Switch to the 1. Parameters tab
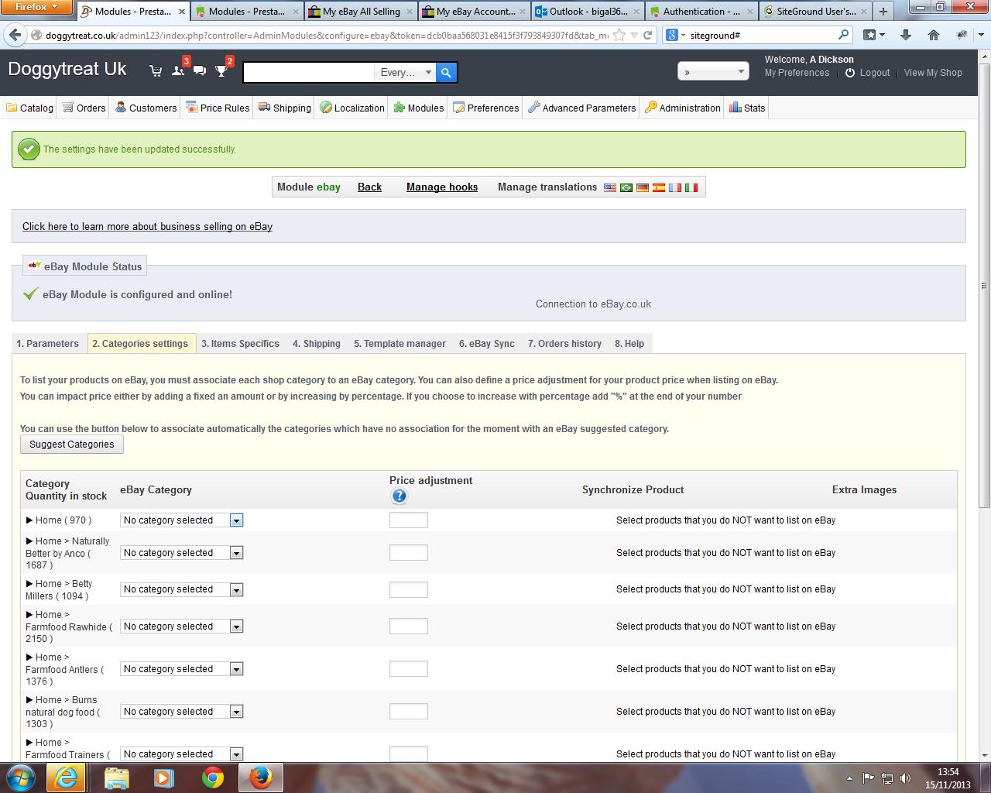991x793 pixels. (x=48, y=344)
